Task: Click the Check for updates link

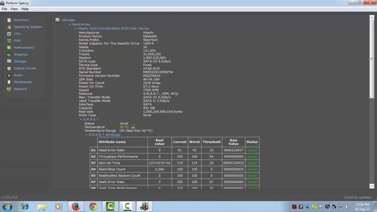Action: (358, 197)
